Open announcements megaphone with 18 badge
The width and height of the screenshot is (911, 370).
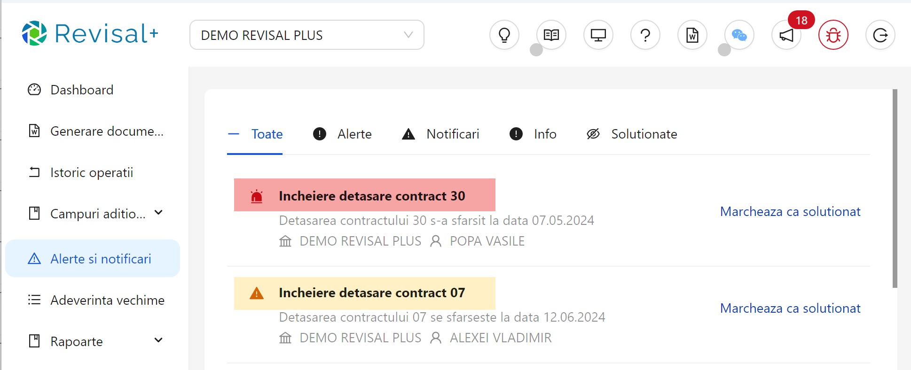pos(786,35)
